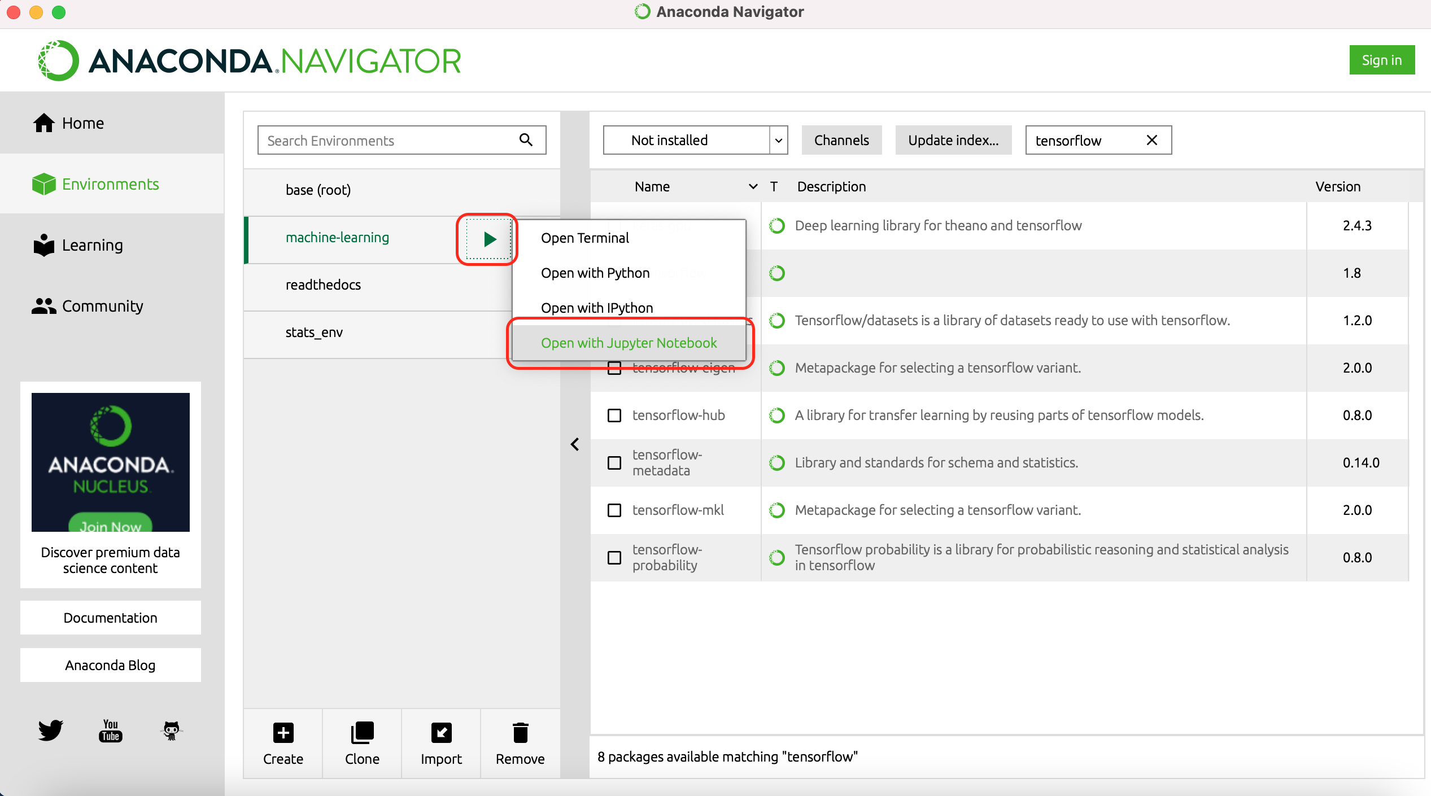The width and height of the screenshot is (1431, 796).
Task: Open the GitHub octocat icon
Action: [x=171, y=730]
